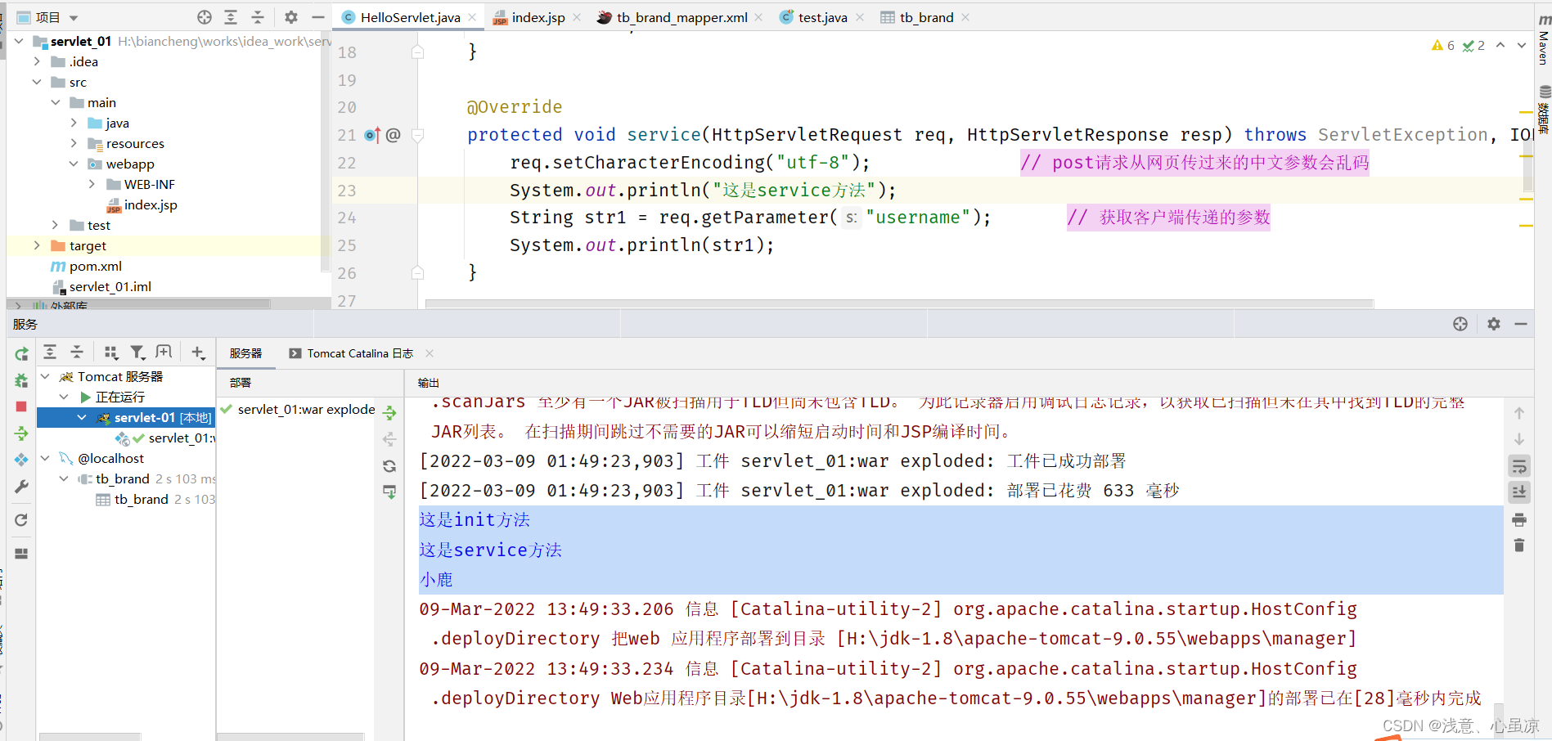Toggle soft-wrap in output console
This screenshot has height=741, width=1552.
(1519, 466)
